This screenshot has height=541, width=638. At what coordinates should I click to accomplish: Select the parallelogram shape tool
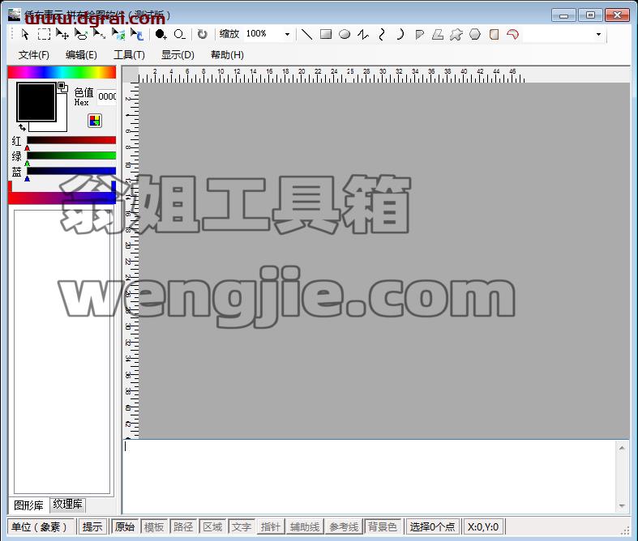(438, 35)
